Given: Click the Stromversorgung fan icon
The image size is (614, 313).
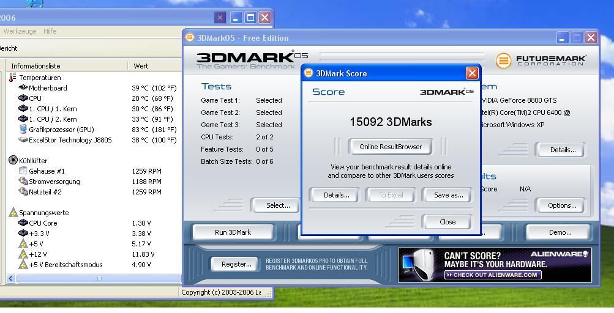Looking at the screenshot, I should pyautogui.click(x=23, y=181).
